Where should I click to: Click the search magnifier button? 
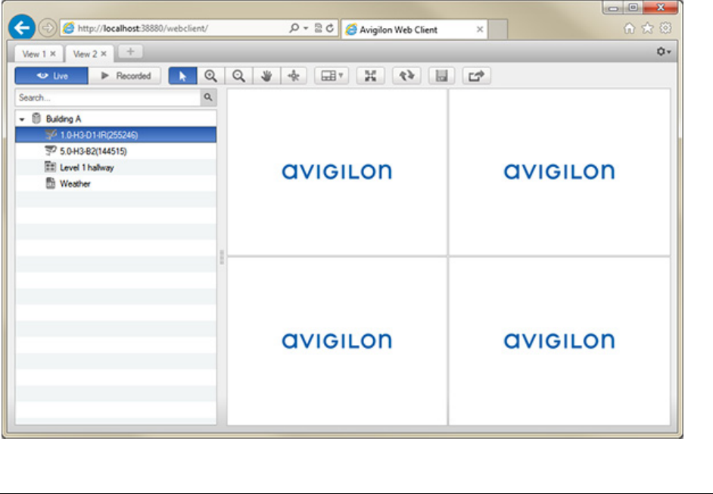pos(208,98)
